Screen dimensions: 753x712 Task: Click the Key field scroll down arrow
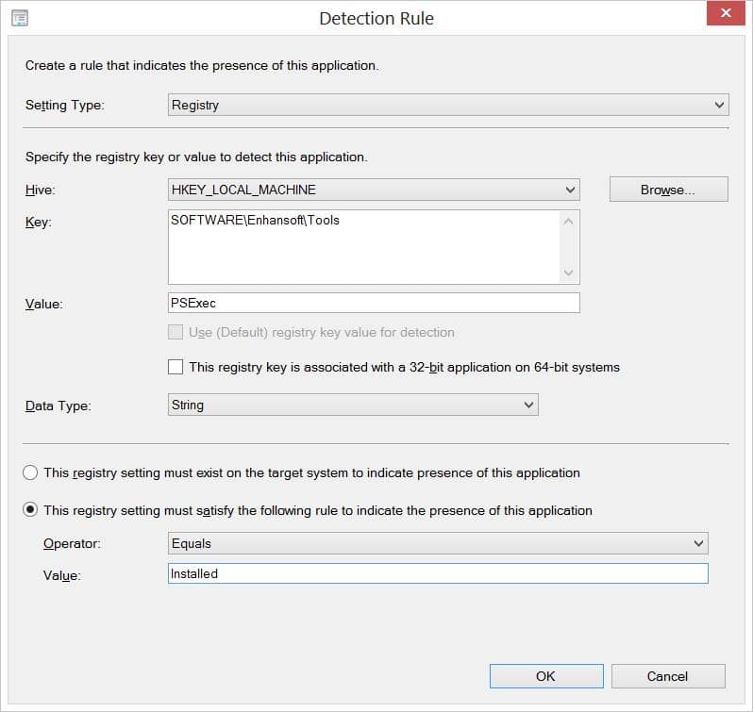click(x=569, y=273)
